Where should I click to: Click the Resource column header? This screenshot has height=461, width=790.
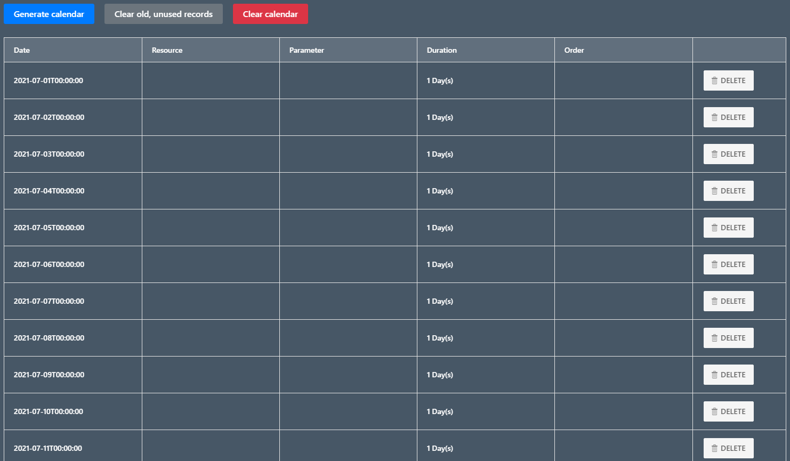pyautogui.click(x=211, y=50)
